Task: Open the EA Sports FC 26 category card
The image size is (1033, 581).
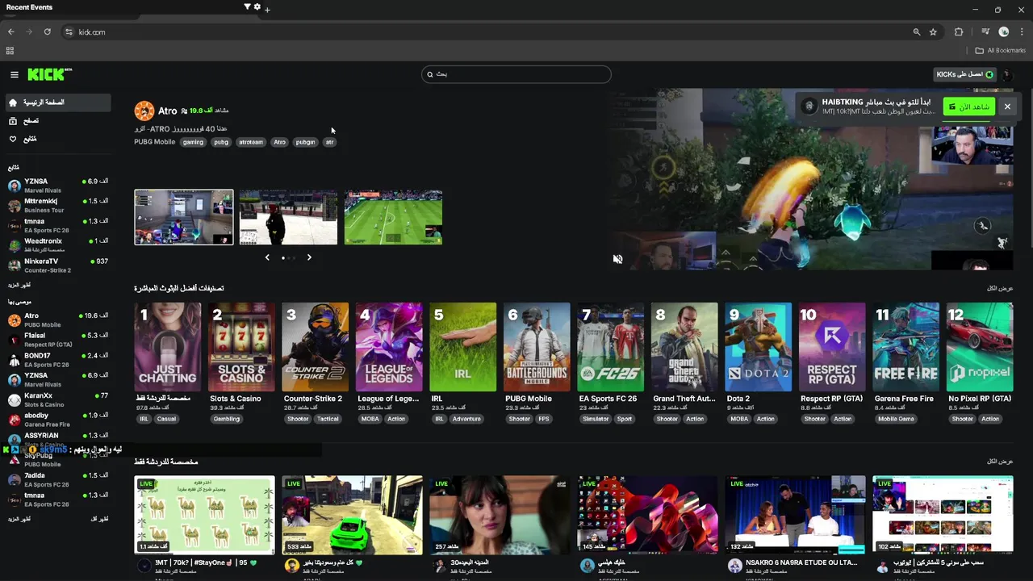Action: tap(611, 347)
